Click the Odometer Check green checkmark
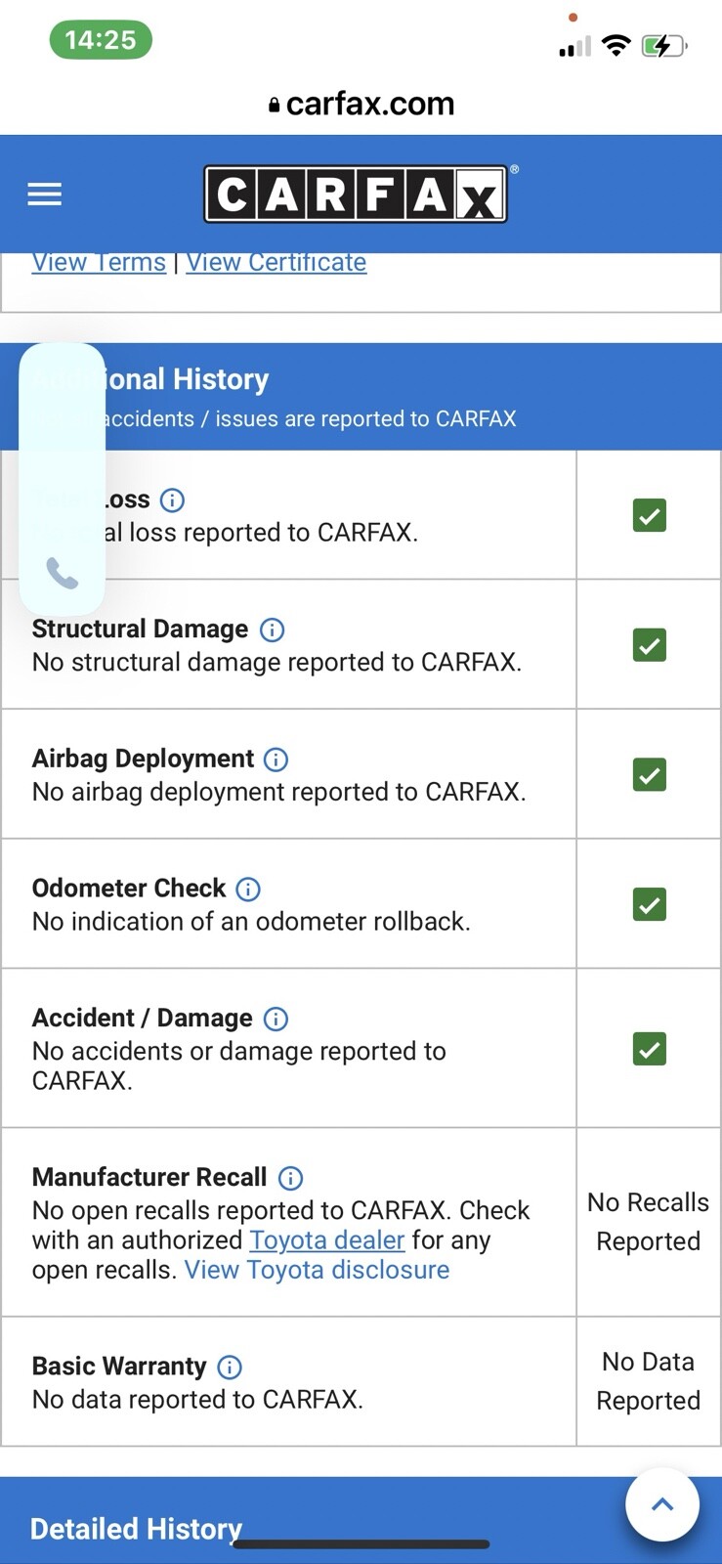722x1564 pixels. [649, 904]
